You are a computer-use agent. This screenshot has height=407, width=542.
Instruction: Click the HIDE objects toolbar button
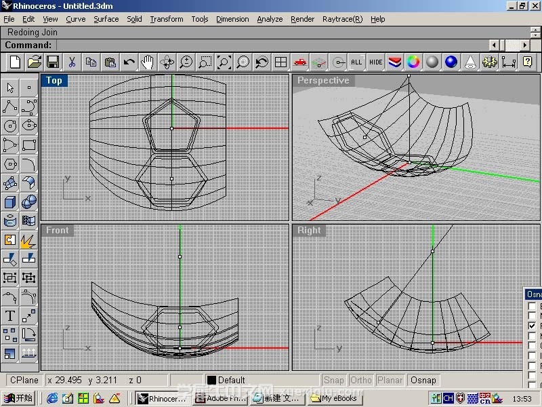point(376,62)
